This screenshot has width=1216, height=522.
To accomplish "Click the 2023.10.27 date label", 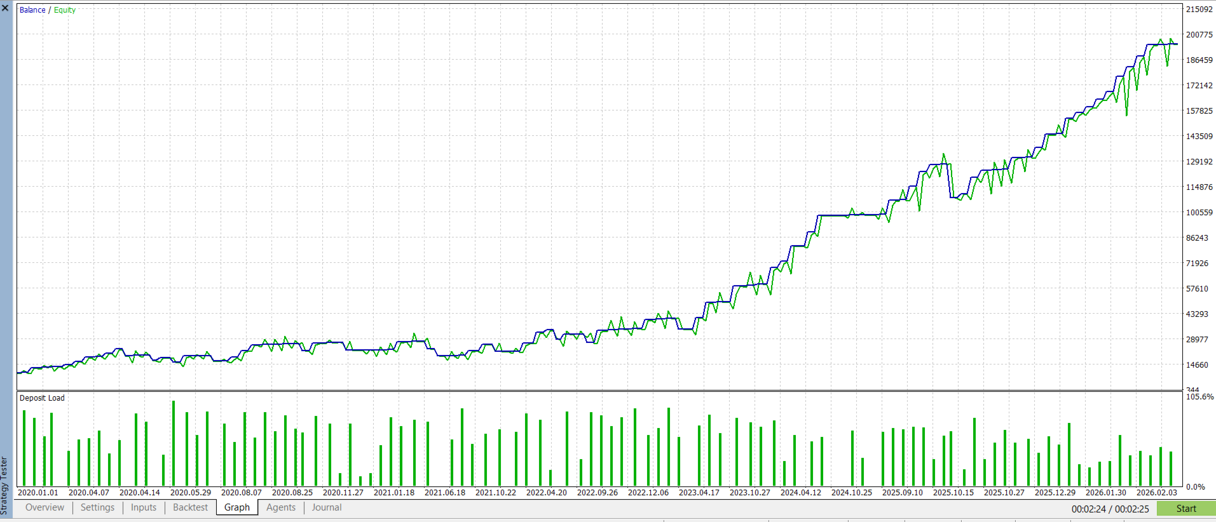I will pyautogui.click(x=750, y=493).
